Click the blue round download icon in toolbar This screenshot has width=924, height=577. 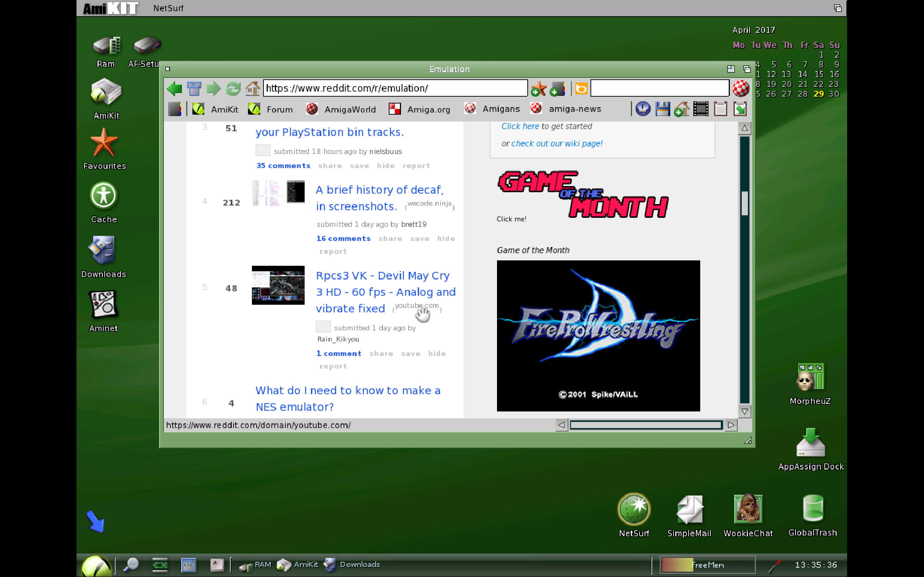click(643, 109)
